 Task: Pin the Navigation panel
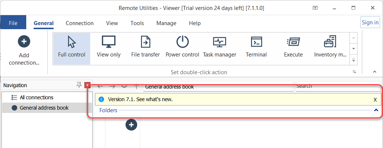79,85
